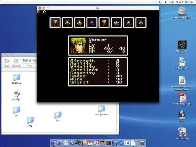Select the sixth party portrait, purple mage

[116, 23]
